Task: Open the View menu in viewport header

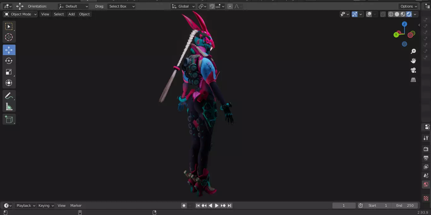Action: [x=45, y=14]
